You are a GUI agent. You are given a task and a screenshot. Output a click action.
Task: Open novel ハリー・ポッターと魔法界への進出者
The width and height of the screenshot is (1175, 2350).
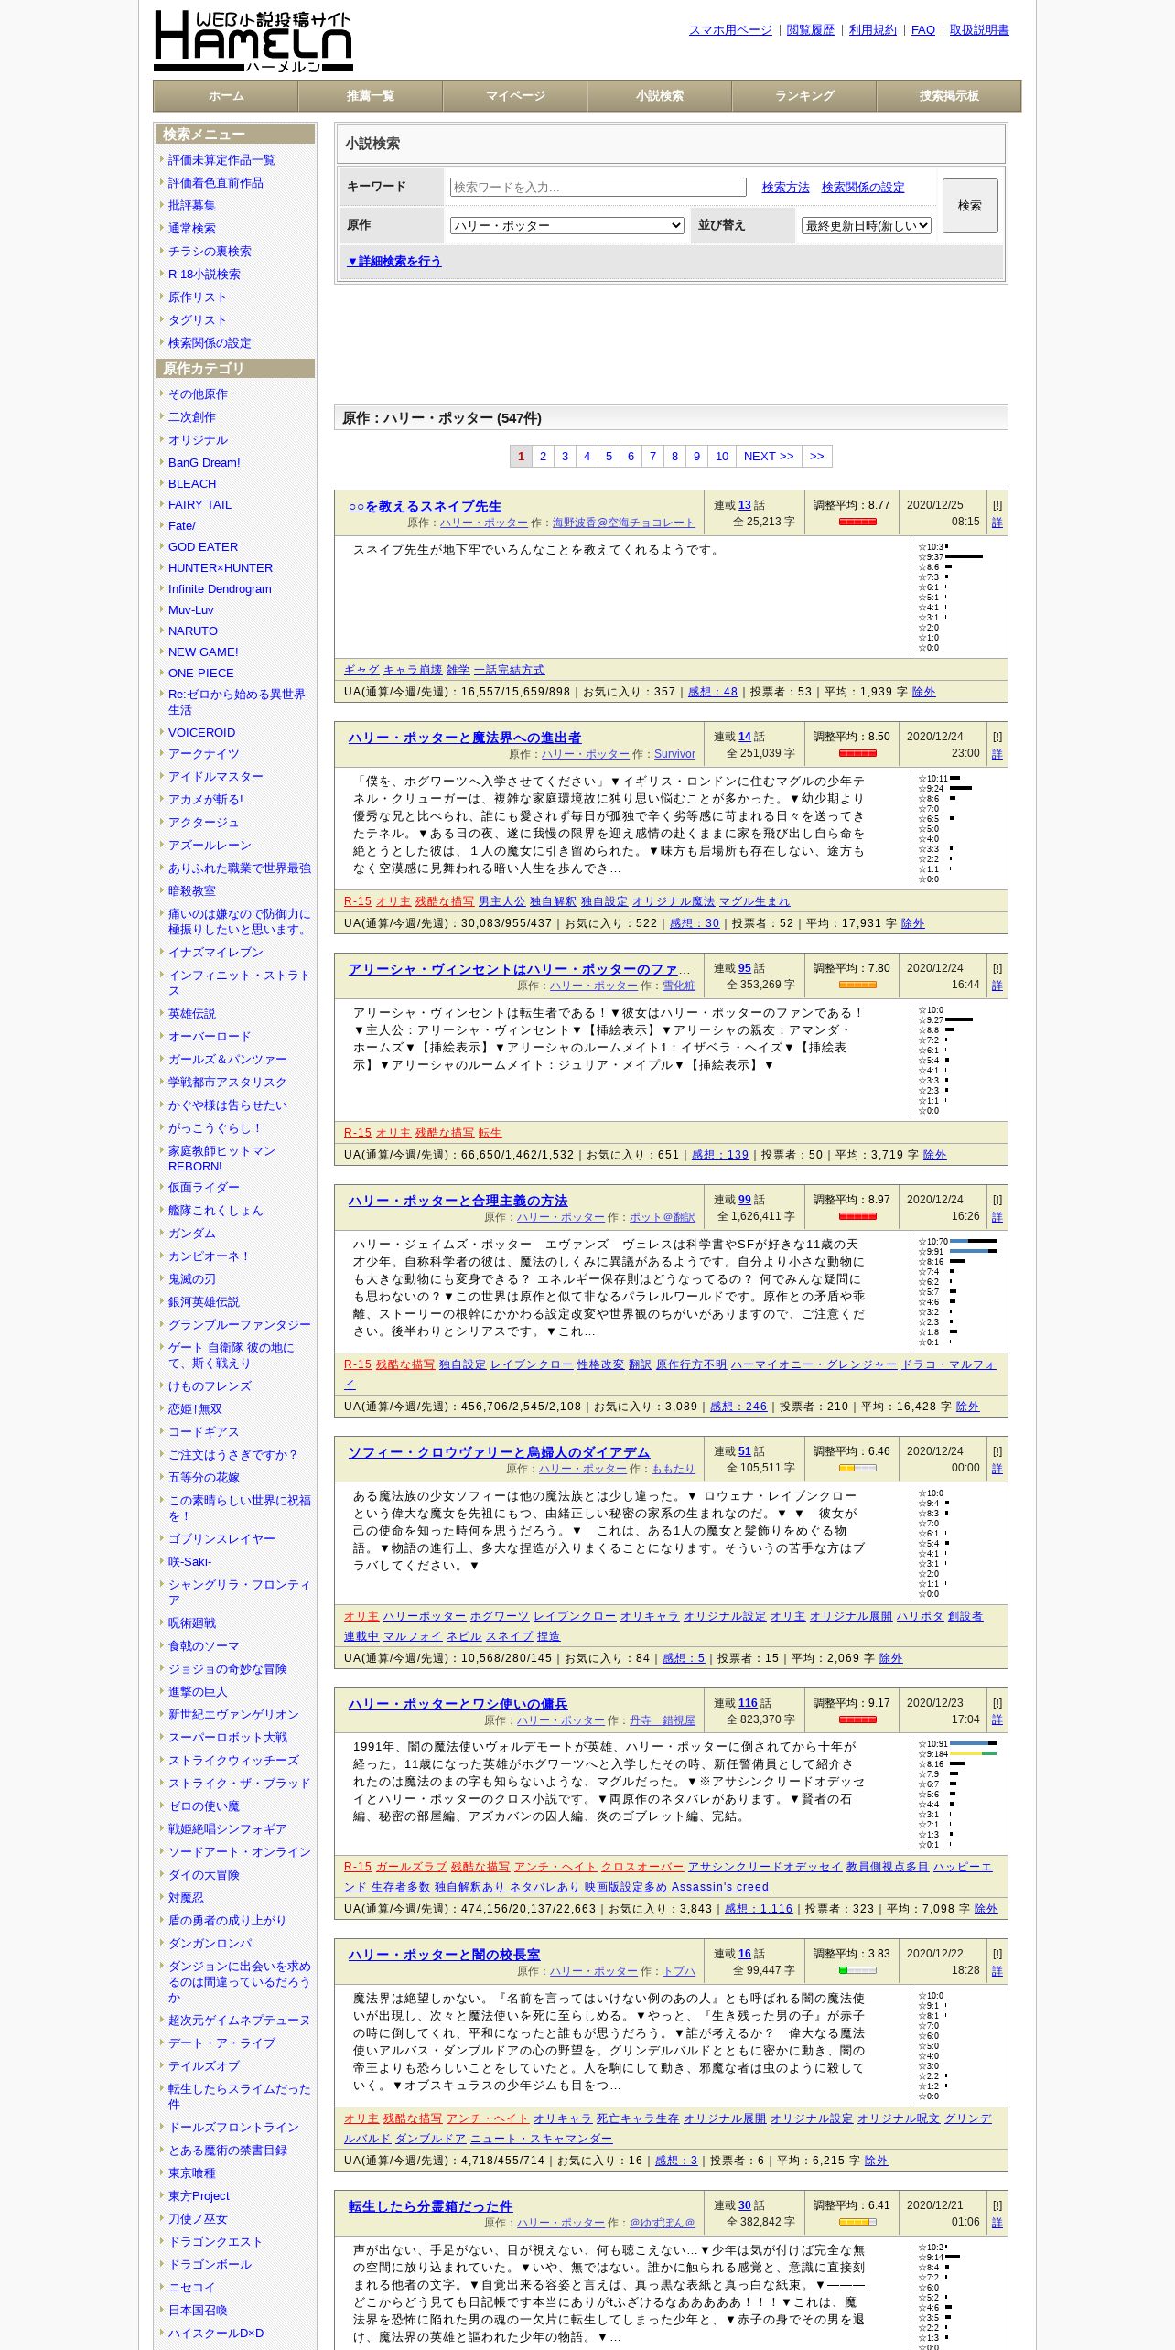click(465, 738)
